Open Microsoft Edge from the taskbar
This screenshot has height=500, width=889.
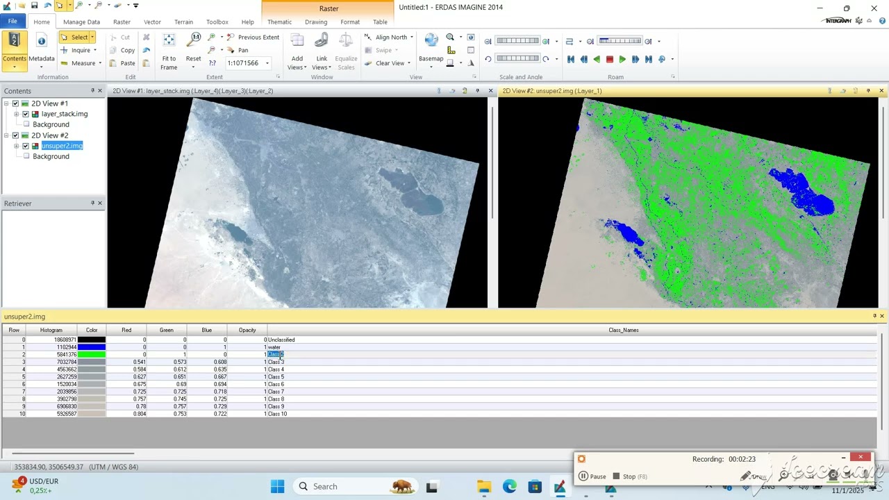coord(509,486)
